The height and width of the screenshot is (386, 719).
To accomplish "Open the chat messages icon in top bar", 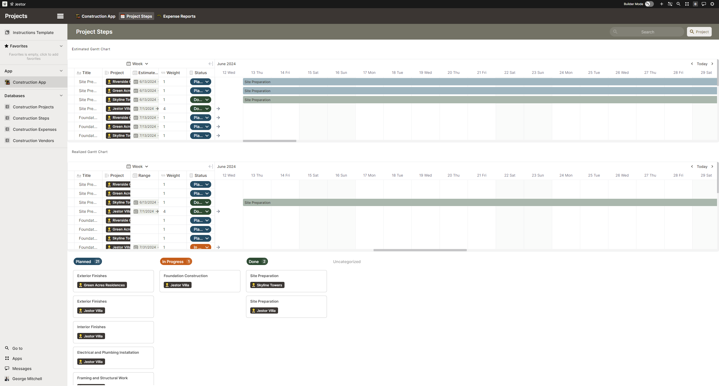I will [x=704, y=4].
